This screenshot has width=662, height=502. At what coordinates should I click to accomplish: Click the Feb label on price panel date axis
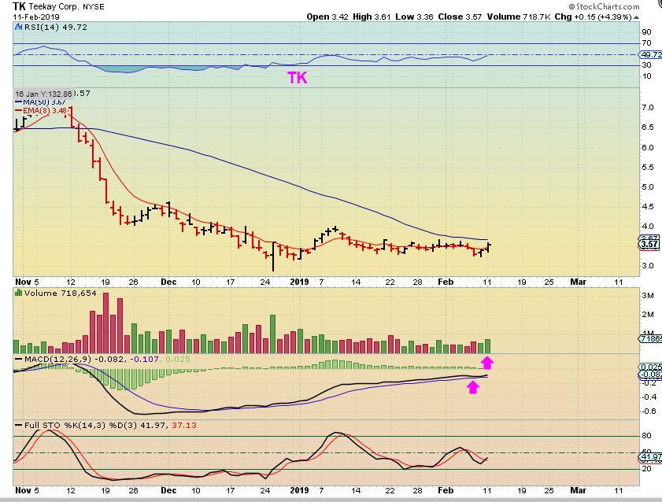coord(446,282)
